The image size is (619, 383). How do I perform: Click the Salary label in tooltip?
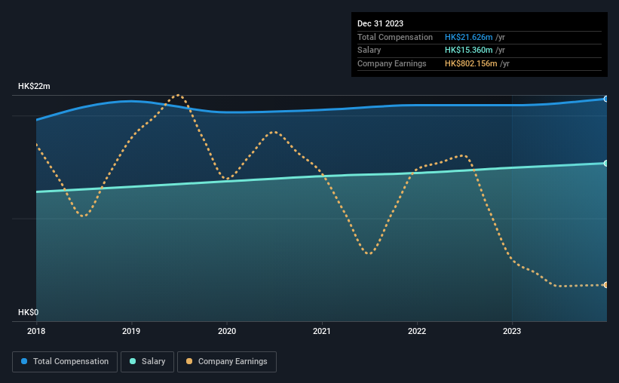click(369, 51)
